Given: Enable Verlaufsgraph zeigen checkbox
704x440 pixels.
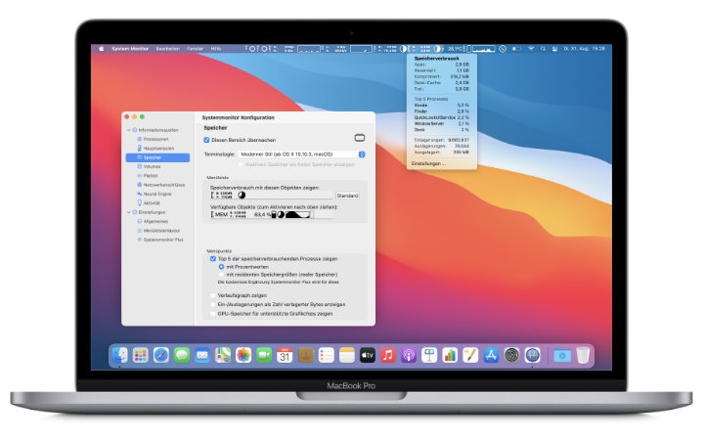Looking at the screenshot, I should pyautogui.click(x=213, y=295).
